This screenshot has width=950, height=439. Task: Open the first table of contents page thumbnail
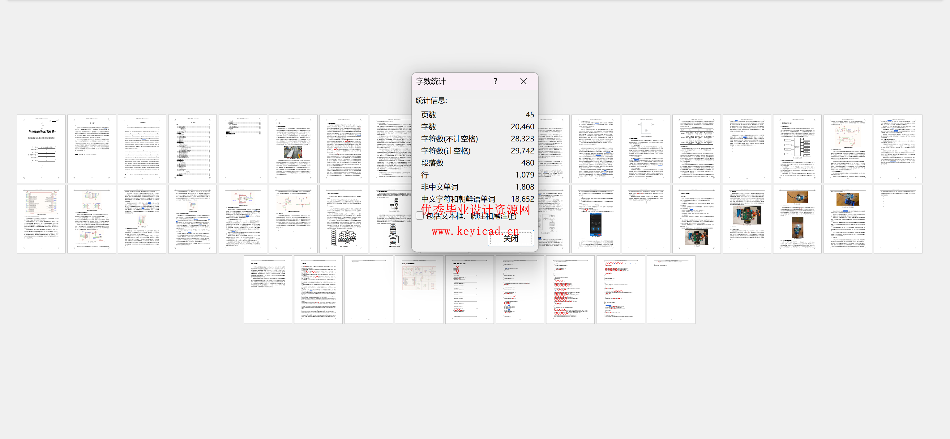[193, 149]
